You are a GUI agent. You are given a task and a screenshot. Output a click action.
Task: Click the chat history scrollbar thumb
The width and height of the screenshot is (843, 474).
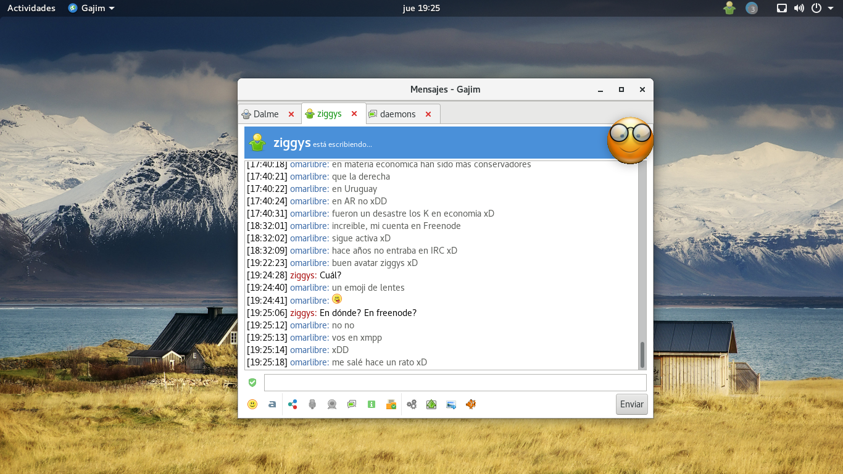(x=642, y=355)
